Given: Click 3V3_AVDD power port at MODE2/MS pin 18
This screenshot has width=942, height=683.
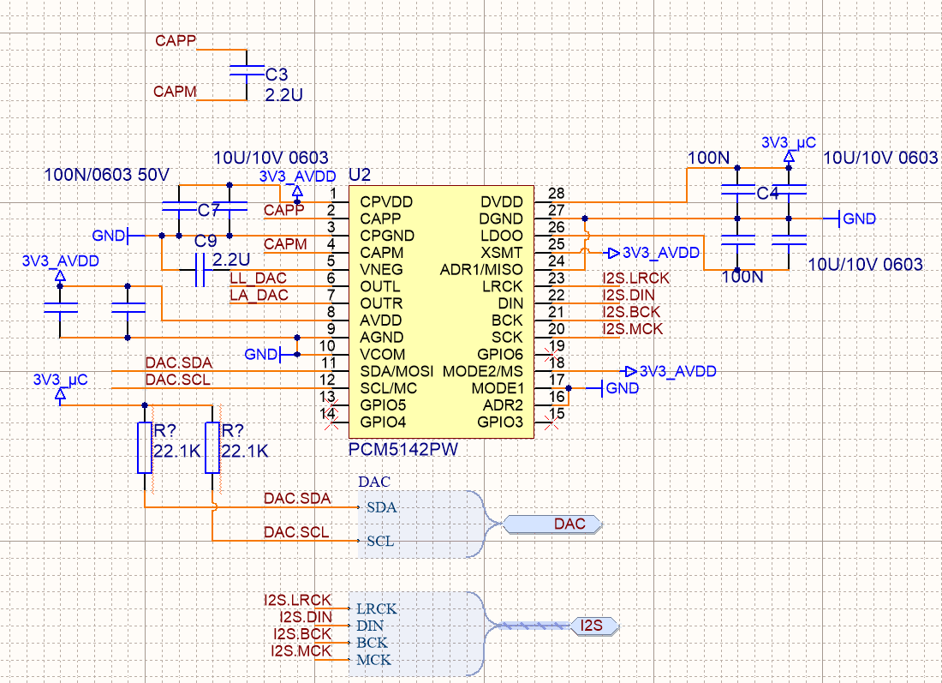Looking at the screenshot, I should pos(670,372).
